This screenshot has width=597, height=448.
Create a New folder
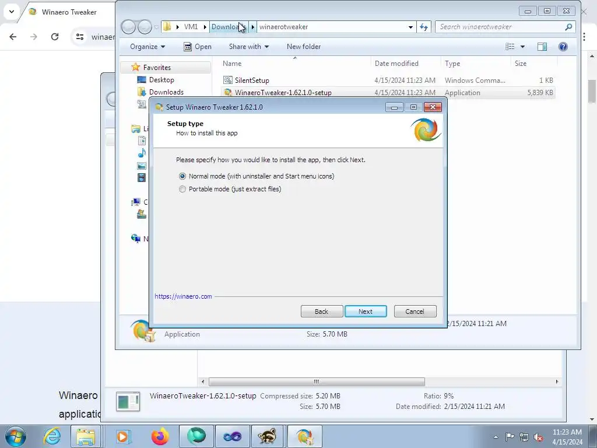(x=303, y=47)
